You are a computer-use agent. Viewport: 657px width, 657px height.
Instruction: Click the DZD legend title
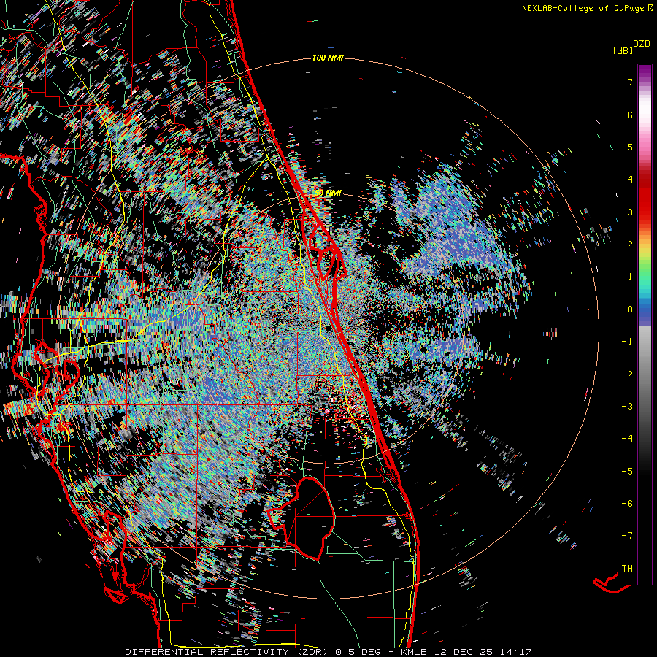tap(642, 44)
